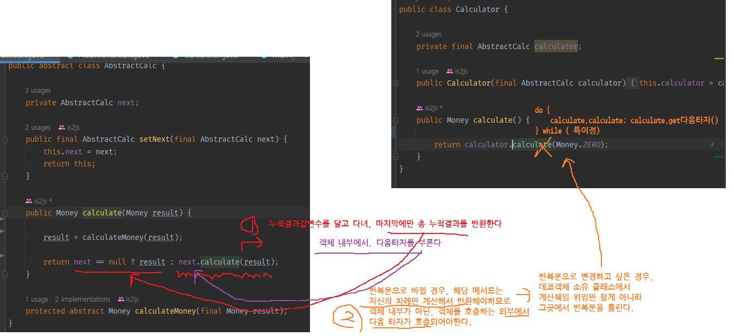Click fold end marker below return calculator.calculate line
734x336 pixels.
396,157
